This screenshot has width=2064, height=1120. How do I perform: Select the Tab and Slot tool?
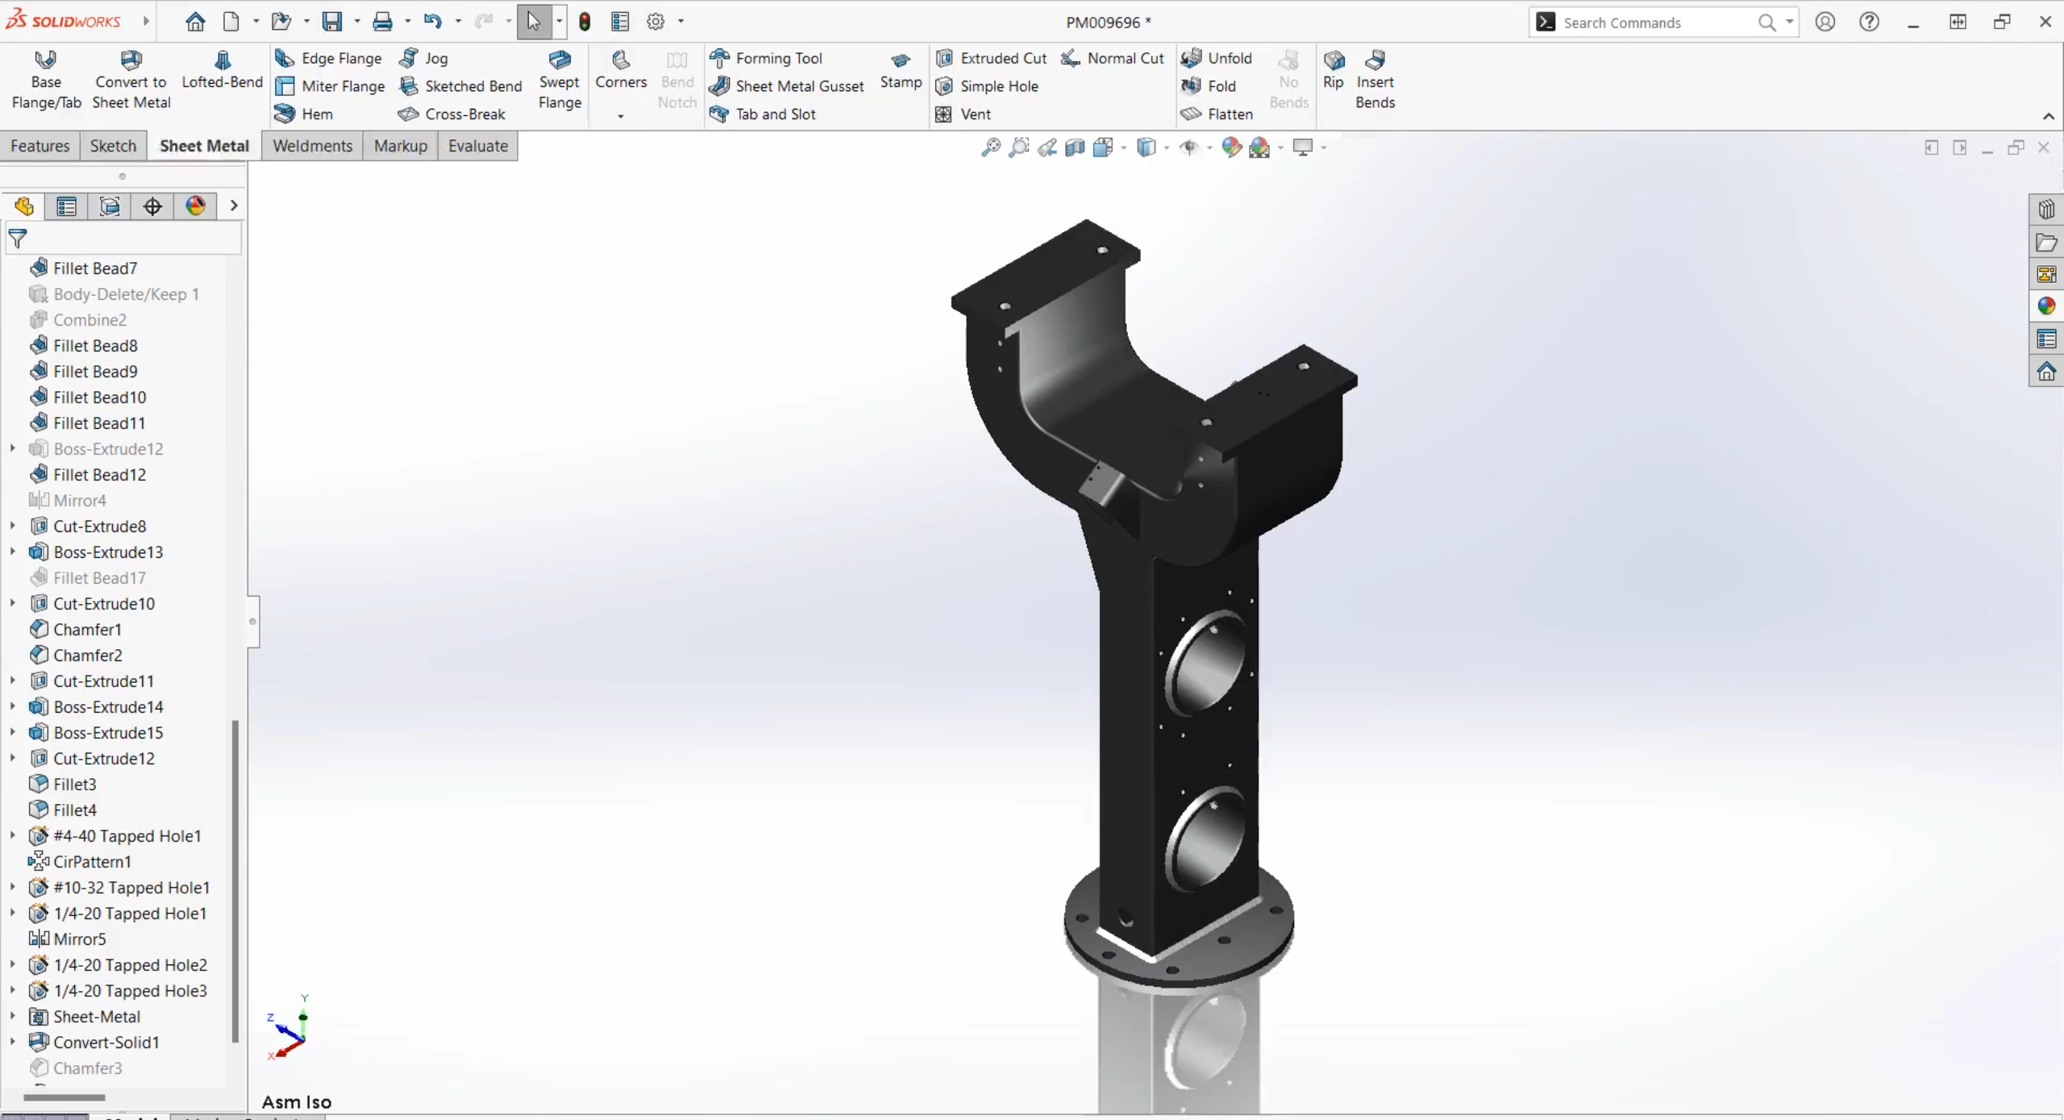pos(763,114)
